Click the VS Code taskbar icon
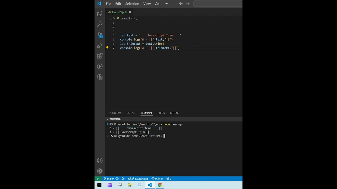337x189 pixels. pos(150,185)
